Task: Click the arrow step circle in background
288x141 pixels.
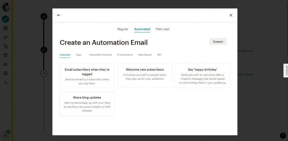Action: click(x=44, y=73)
